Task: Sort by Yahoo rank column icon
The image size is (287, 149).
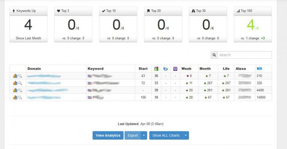Action: click(x=175, y=69)
